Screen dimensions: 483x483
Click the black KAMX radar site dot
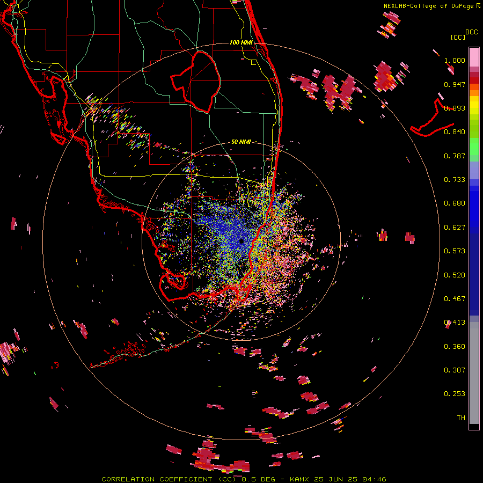241,241
